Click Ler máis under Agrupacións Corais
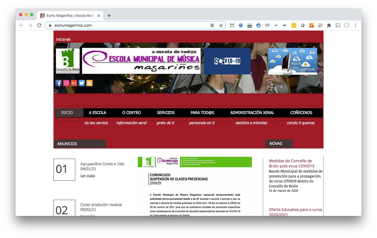 (88, 176)
